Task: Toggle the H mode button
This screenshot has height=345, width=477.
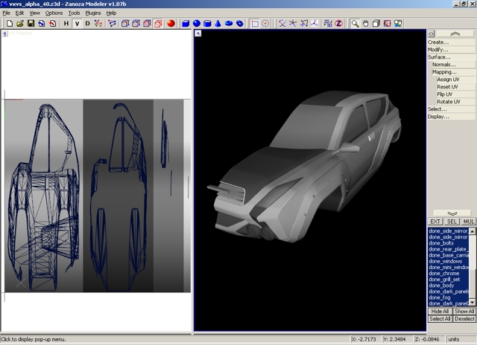Action: click(x=66, y=23)
